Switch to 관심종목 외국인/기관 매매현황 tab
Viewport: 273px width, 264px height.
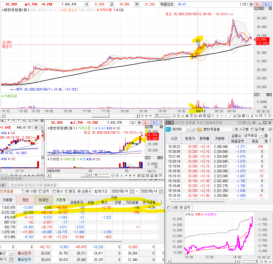pyautogui.click(x=34, y=185)
